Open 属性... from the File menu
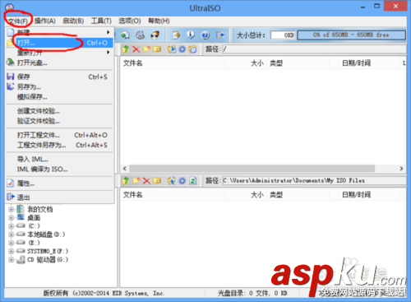411x302 pixels. [59, 184]
